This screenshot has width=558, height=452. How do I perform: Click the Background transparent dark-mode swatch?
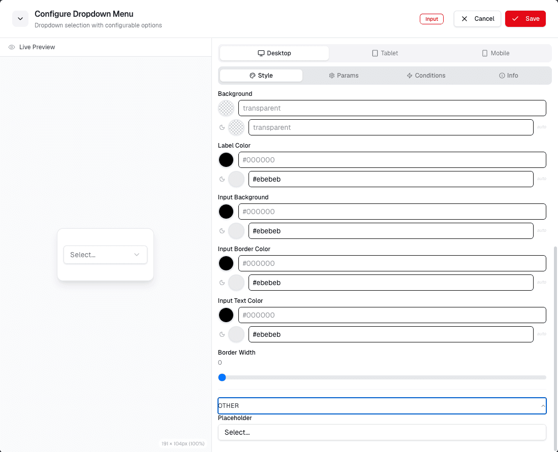coord(236,127)
